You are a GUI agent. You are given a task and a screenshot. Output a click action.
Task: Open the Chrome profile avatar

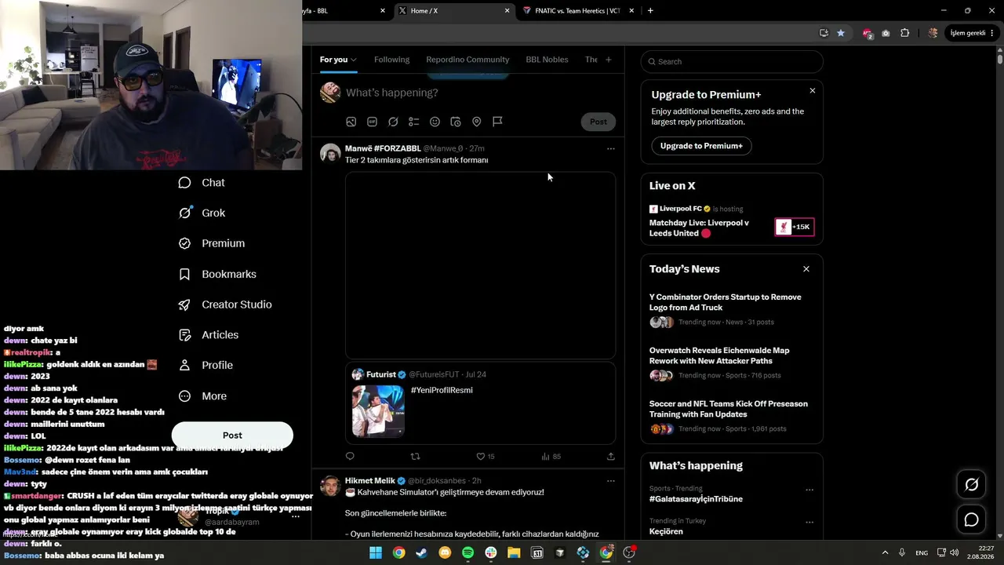[x=933, y=33]
